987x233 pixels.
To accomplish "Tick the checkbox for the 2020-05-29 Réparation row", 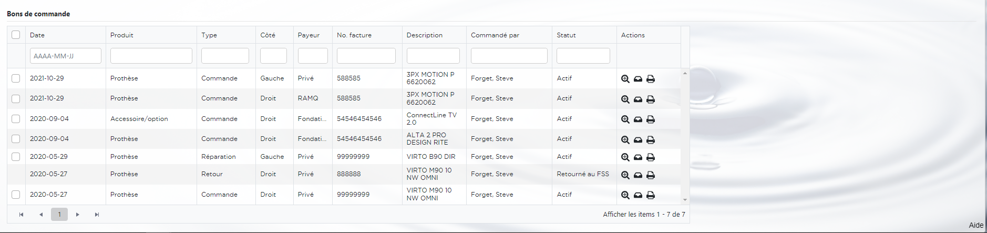I will click(16, 157).
